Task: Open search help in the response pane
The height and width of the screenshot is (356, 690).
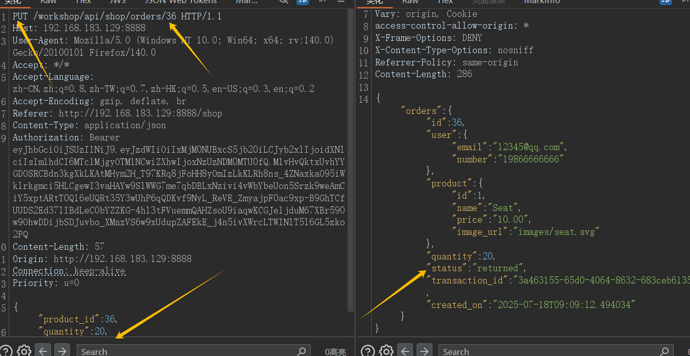Action: [x=368, y=351]
